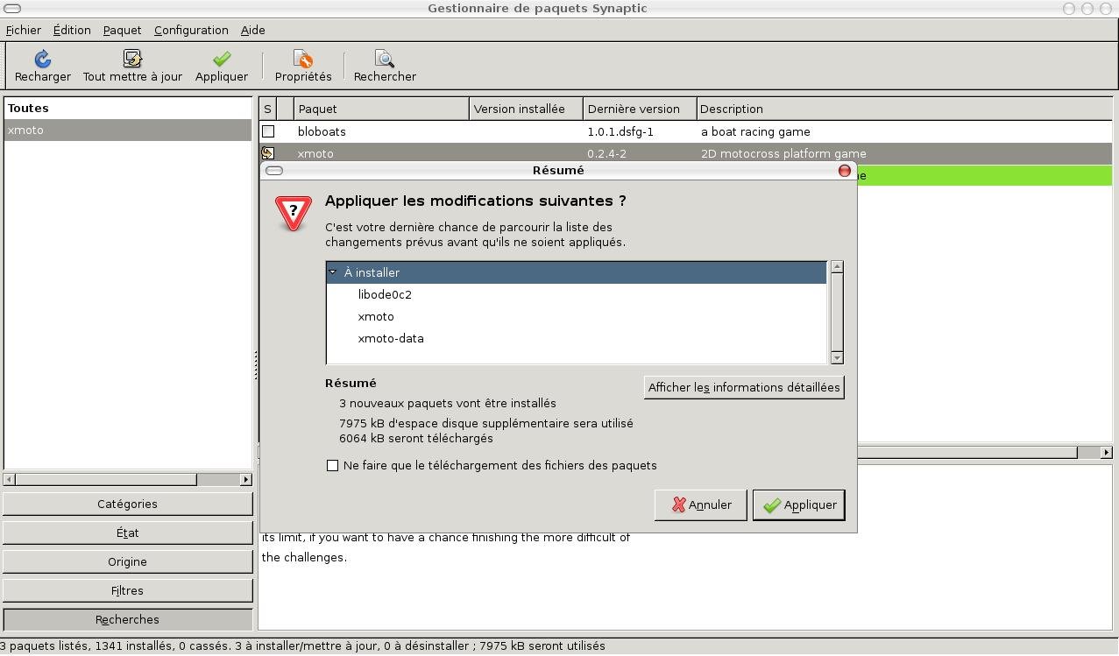Image resolution: width=1119 pixels, height=656 pixels.
Task: Click the install list scrollbar down arrow
Action: 837,357
